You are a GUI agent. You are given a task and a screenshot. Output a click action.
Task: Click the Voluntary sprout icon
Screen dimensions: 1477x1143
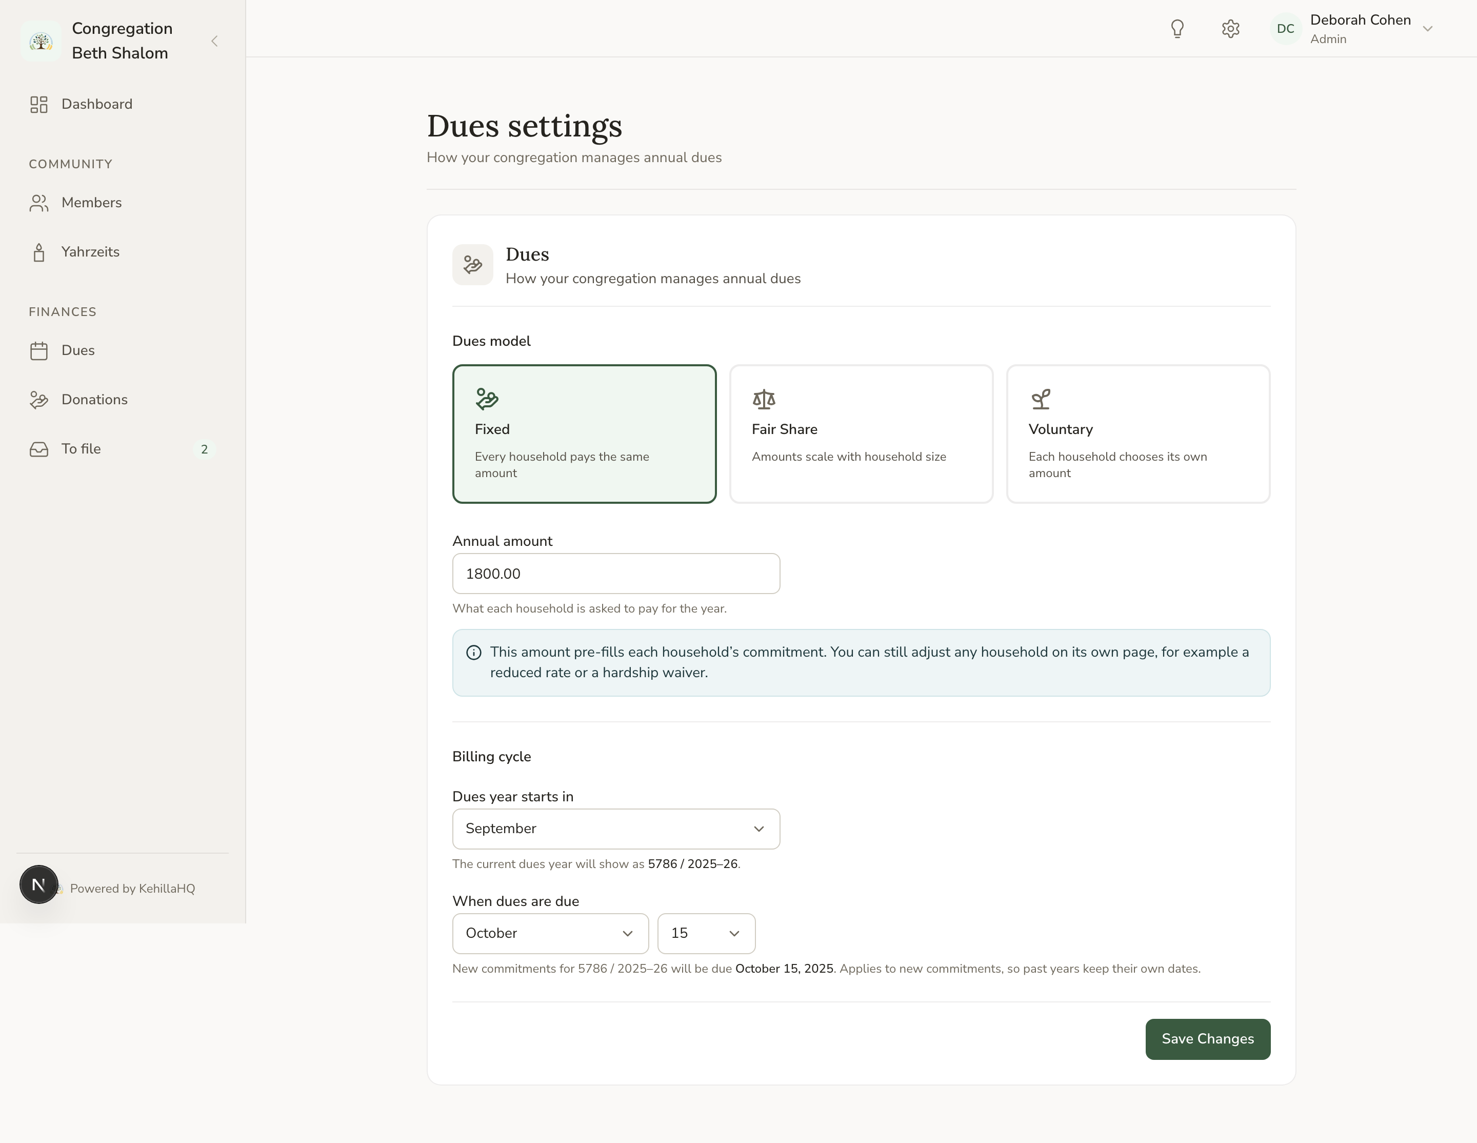(x=1041, y=399)
